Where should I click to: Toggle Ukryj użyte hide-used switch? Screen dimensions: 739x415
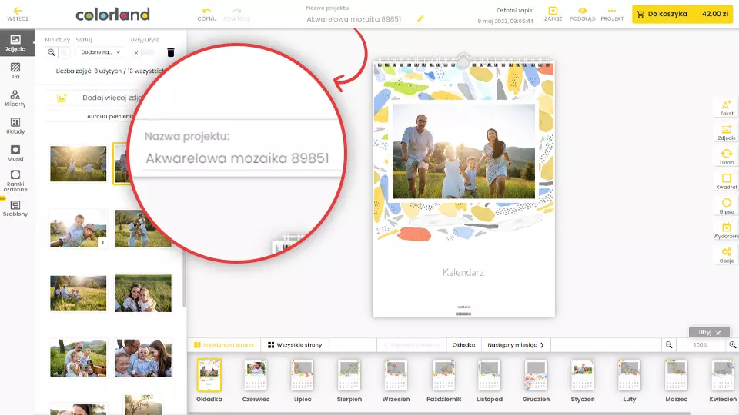point(143,53)
